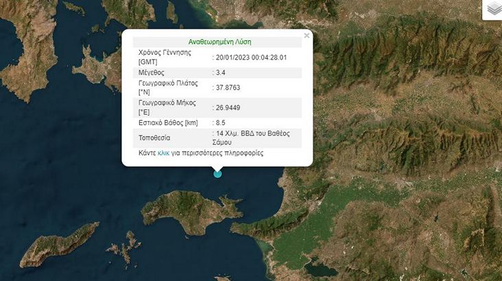502x281 pixels.
Task: Close the earthquake info popup
Action: (307, 36)
